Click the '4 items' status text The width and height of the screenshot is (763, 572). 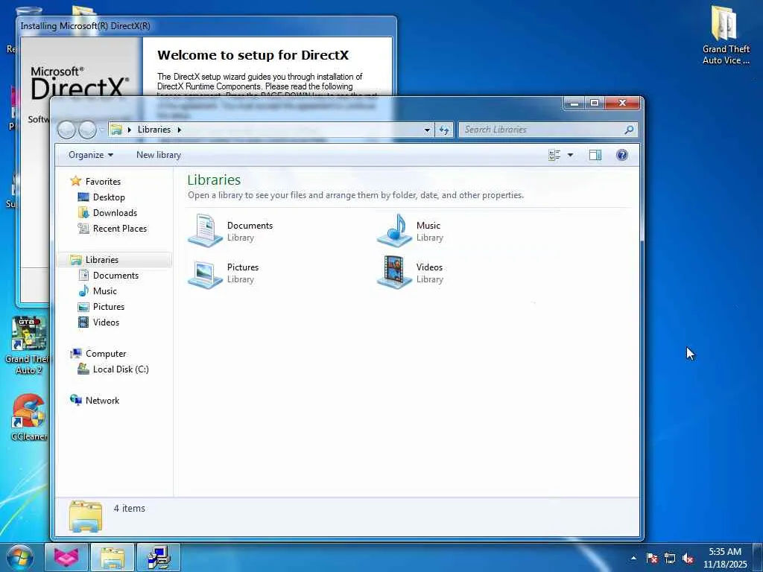130,508
